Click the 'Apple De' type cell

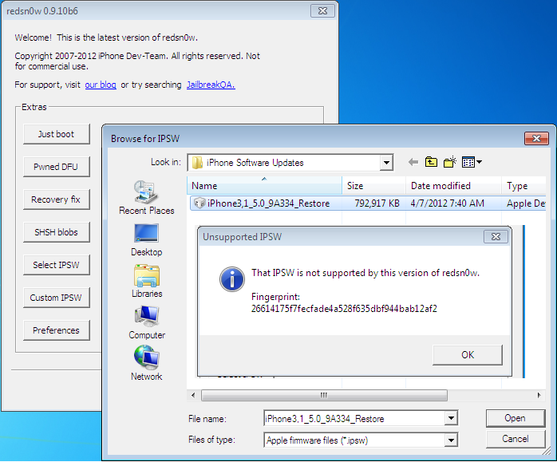click(x=526, y=203)
